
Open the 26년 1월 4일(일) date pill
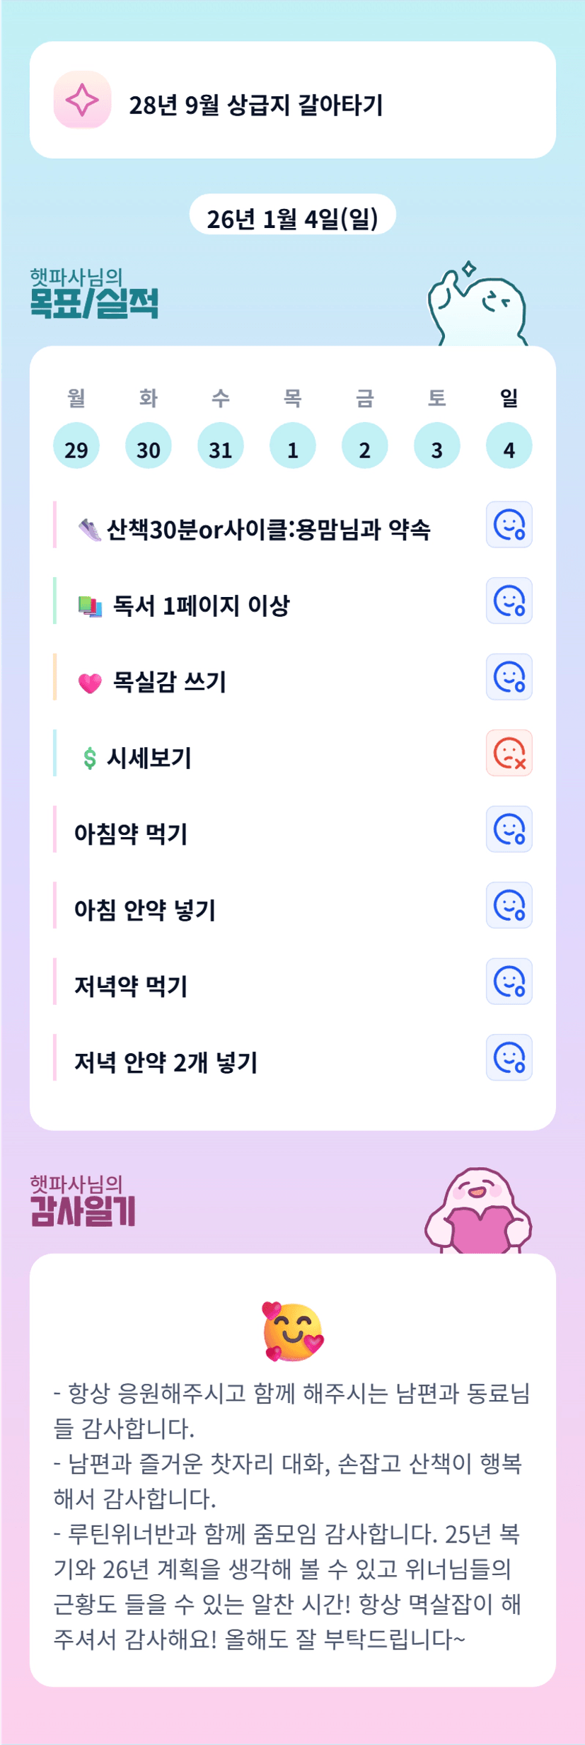click(293, 219)
